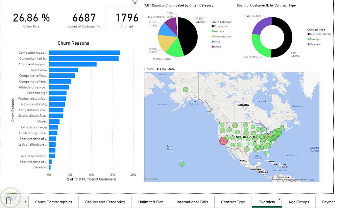Switch to mobile layout view icon
338x208 pixels.
[x=8, y=201]
